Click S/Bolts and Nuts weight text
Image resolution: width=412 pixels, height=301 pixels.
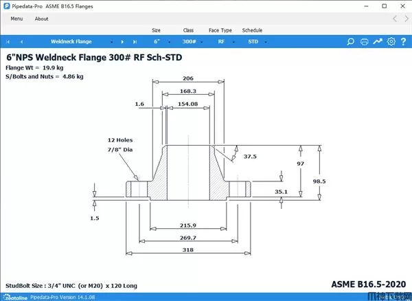[x=45, y=76]
